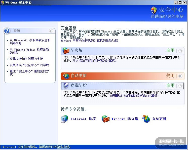Click 启用 status in 防火墙 header

tap(170, 51)
